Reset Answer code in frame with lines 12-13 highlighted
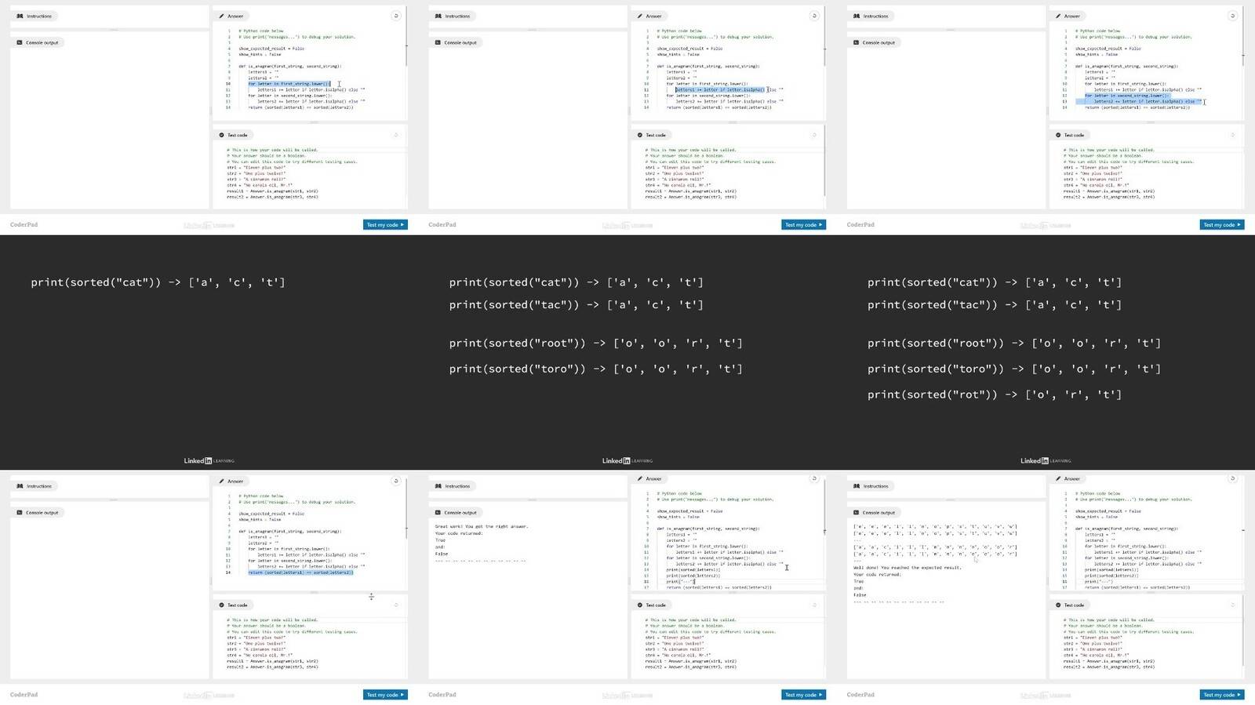The height and width of the screenshot is (705, 1255). click(1232, 16)
